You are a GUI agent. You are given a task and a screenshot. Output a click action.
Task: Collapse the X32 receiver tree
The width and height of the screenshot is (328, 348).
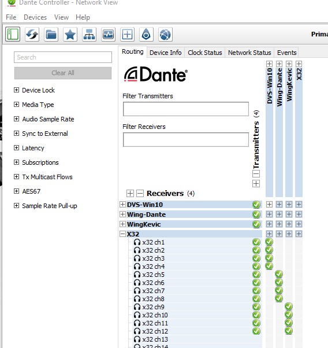tap(122, 234)
